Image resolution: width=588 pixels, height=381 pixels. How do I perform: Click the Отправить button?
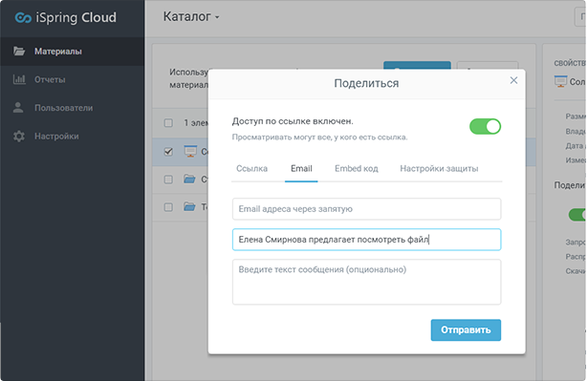466,330
